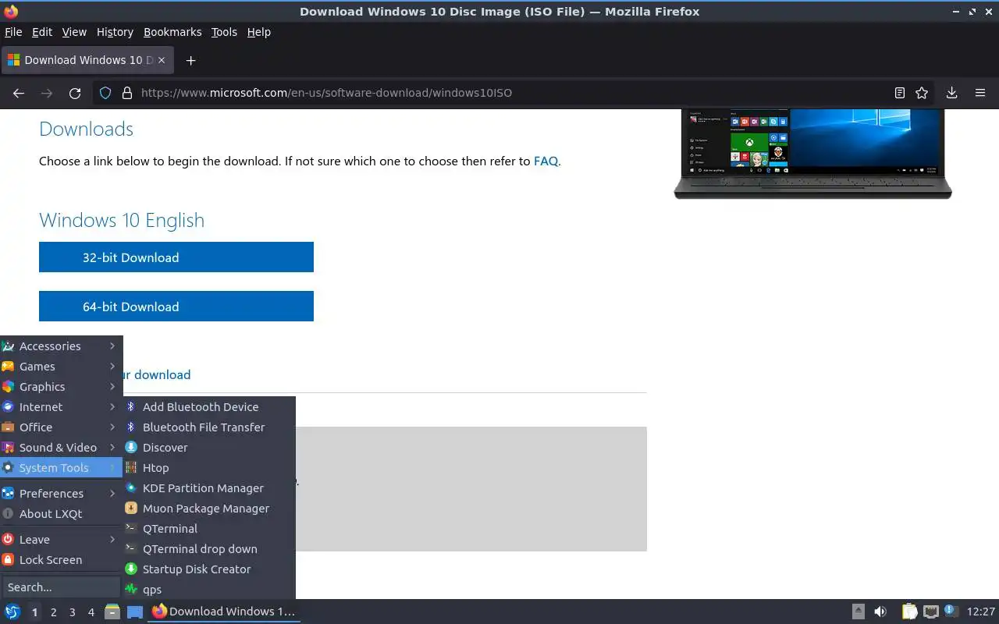The image size is (999, 624).
Task: Click the taskbar clock showing 12:27
Action: pyautogui.click(x=981, y=612)
